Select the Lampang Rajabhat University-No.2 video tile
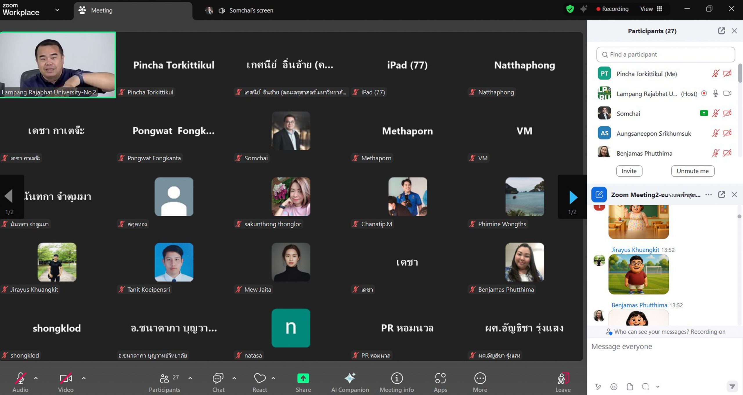 (x=58, y=65)
